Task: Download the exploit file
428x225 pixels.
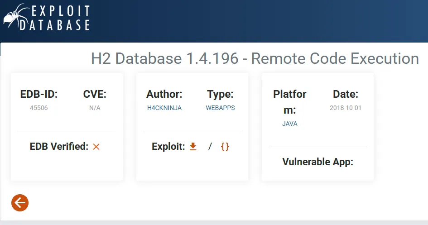Action: coord(193,147)
